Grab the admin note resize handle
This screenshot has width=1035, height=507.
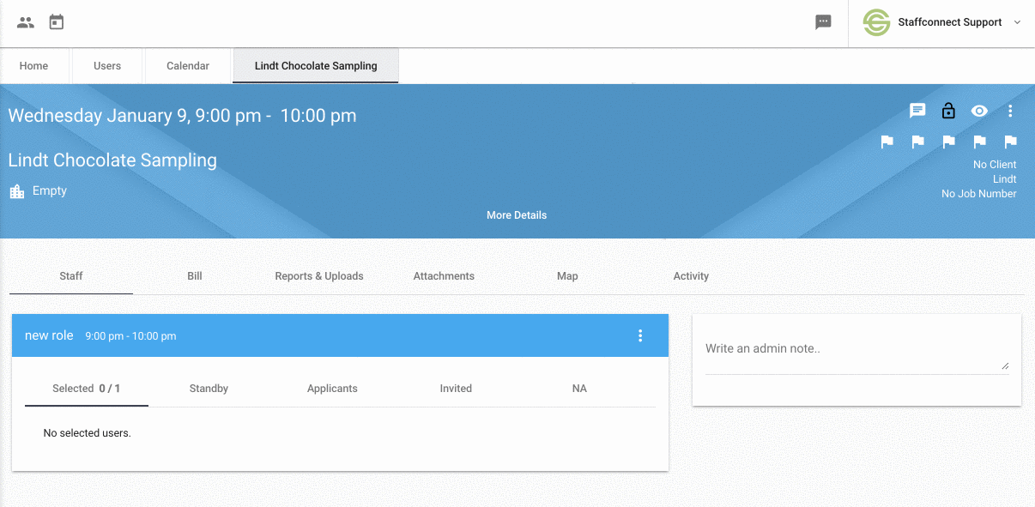[1005, 365]
